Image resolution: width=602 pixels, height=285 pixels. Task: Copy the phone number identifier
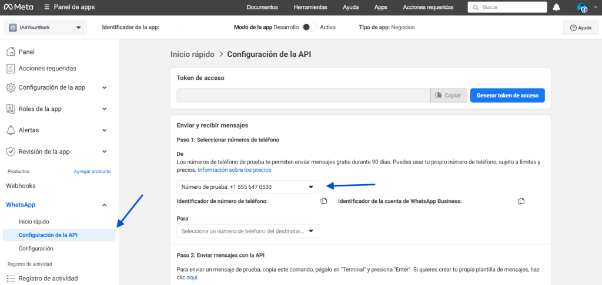(324, 201)
